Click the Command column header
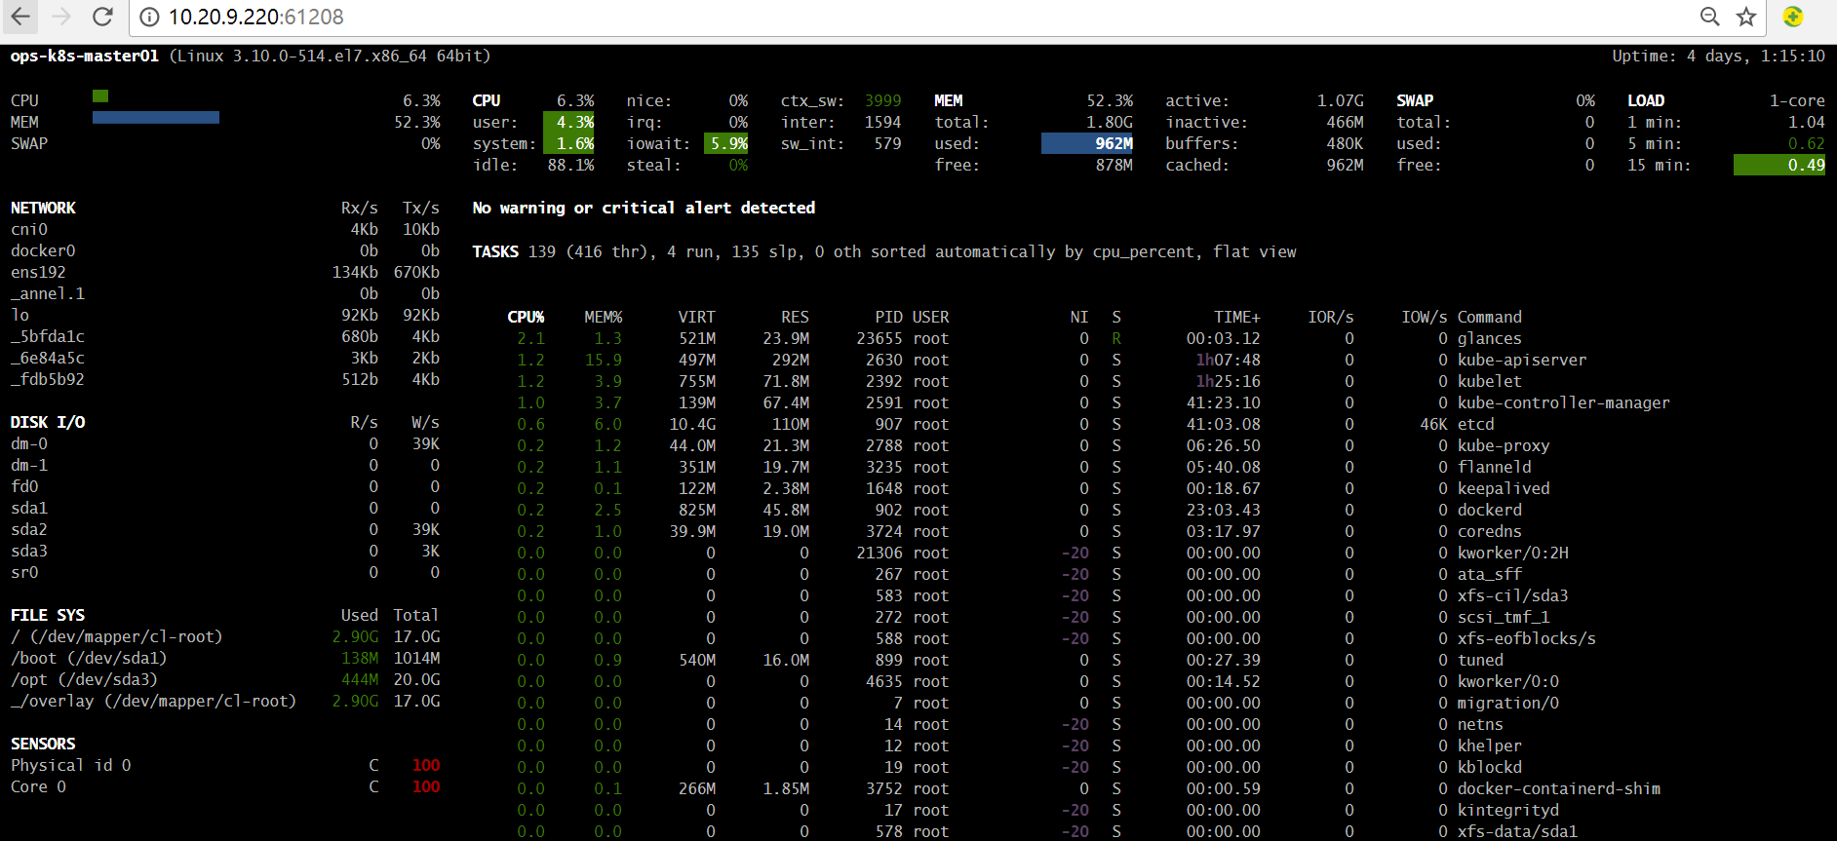This screenshot has height=841, width=1837. [1489, 317]
